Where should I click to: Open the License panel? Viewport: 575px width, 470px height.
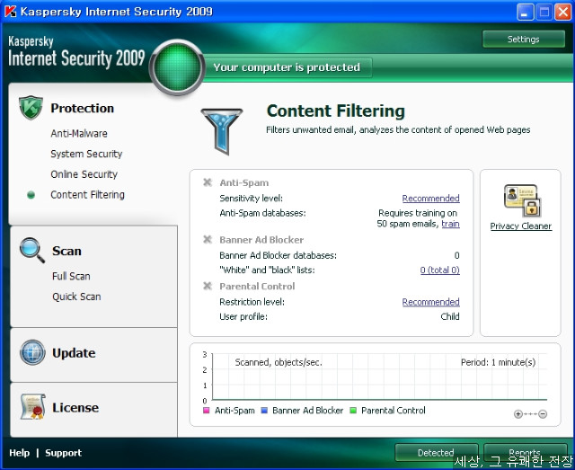[x=75, y=407]
